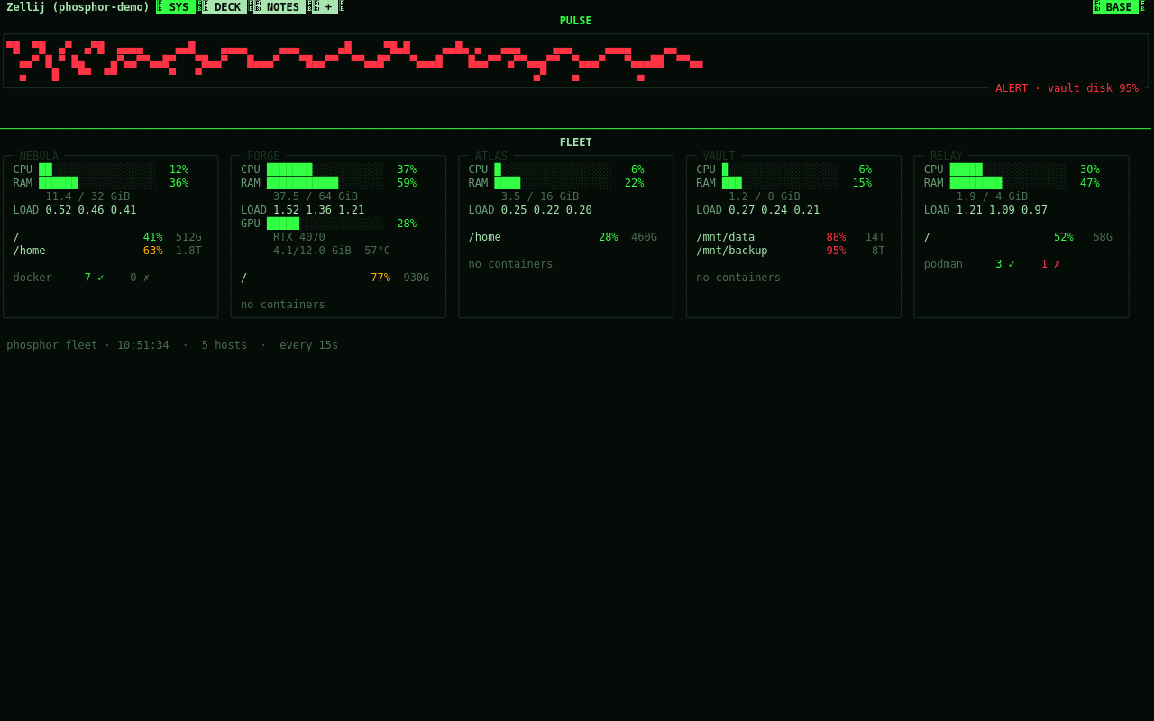The width and height of the screenshot is (1154, 721).
Task: Click ATLAS's 3.5 / 16 GiB memory text
Action: pos(540,196)
